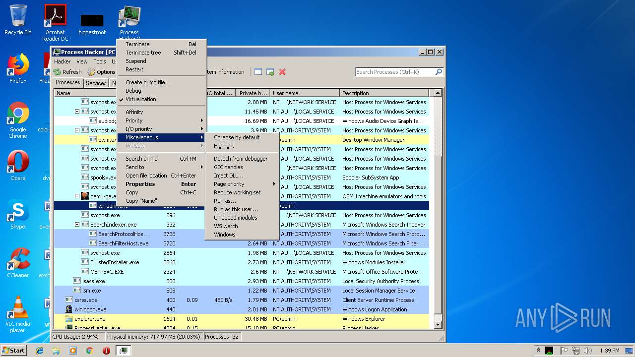This screenshot has height=357, width=635.
Task: Switch to the Services tab
Action: coord(96,83)
